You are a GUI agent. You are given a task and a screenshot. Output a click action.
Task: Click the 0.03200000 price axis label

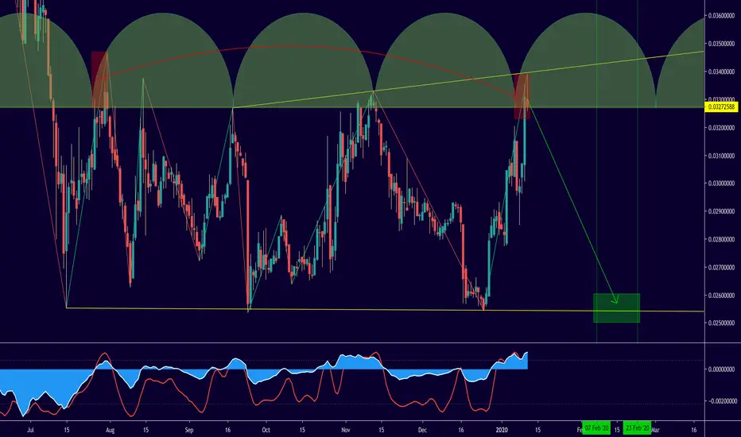click(721, 128)
